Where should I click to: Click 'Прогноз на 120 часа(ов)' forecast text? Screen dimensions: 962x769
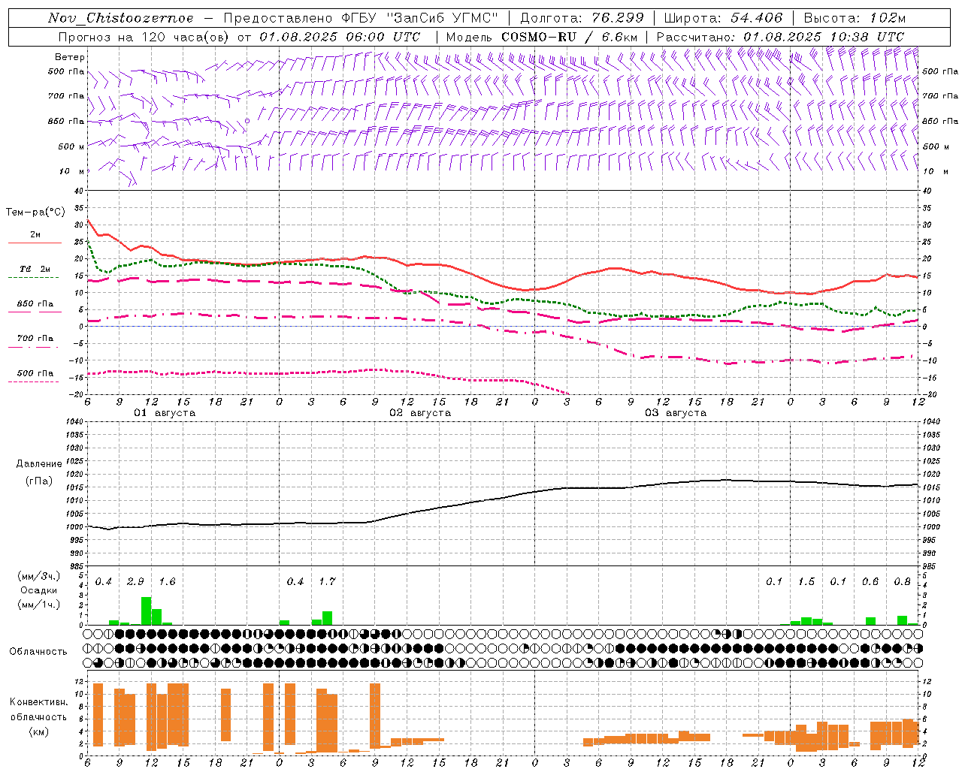(145, 36)
